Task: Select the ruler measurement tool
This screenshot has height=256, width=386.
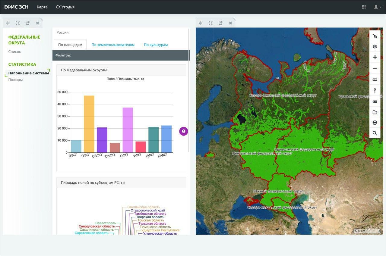Action: (x=375, y=80)
